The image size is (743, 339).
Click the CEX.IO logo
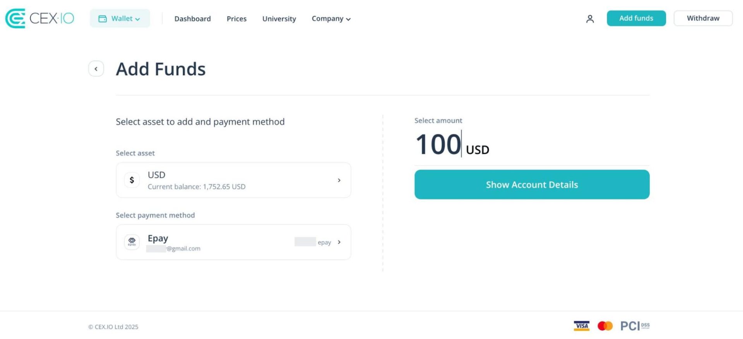click(x=39, y=18)
